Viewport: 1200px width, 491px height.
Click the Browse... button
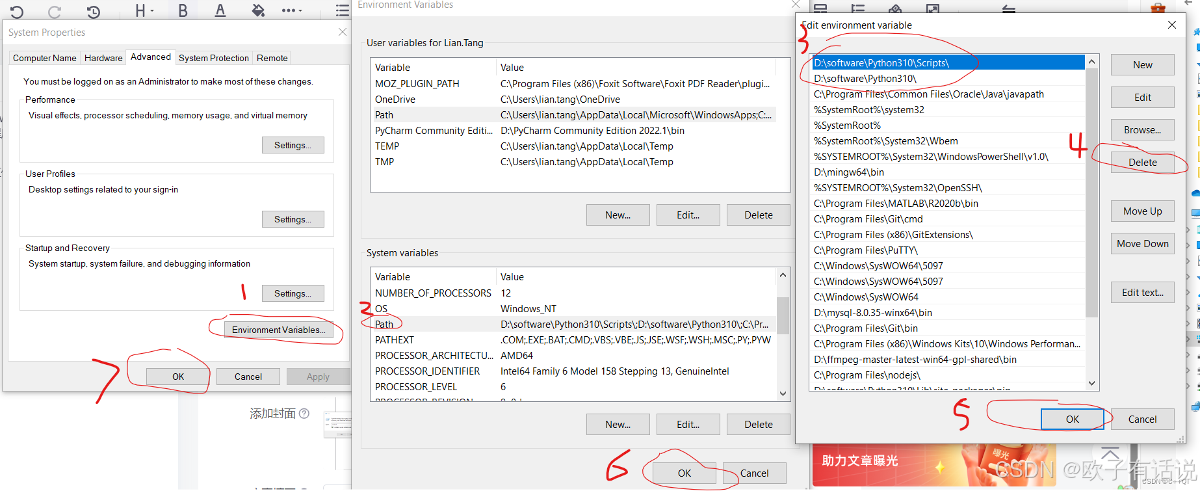[1143, 130]
